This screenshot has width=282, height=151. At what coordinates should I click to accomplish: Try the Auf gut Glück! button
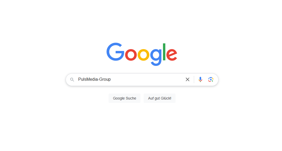pos(160,98)
